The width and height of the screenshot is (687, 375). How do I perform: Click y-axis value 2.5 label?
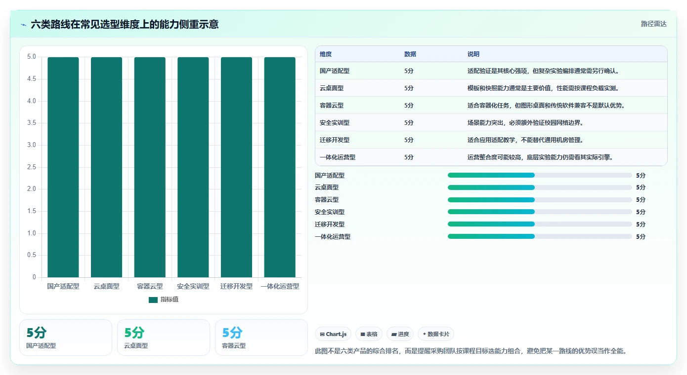point(32,167)
